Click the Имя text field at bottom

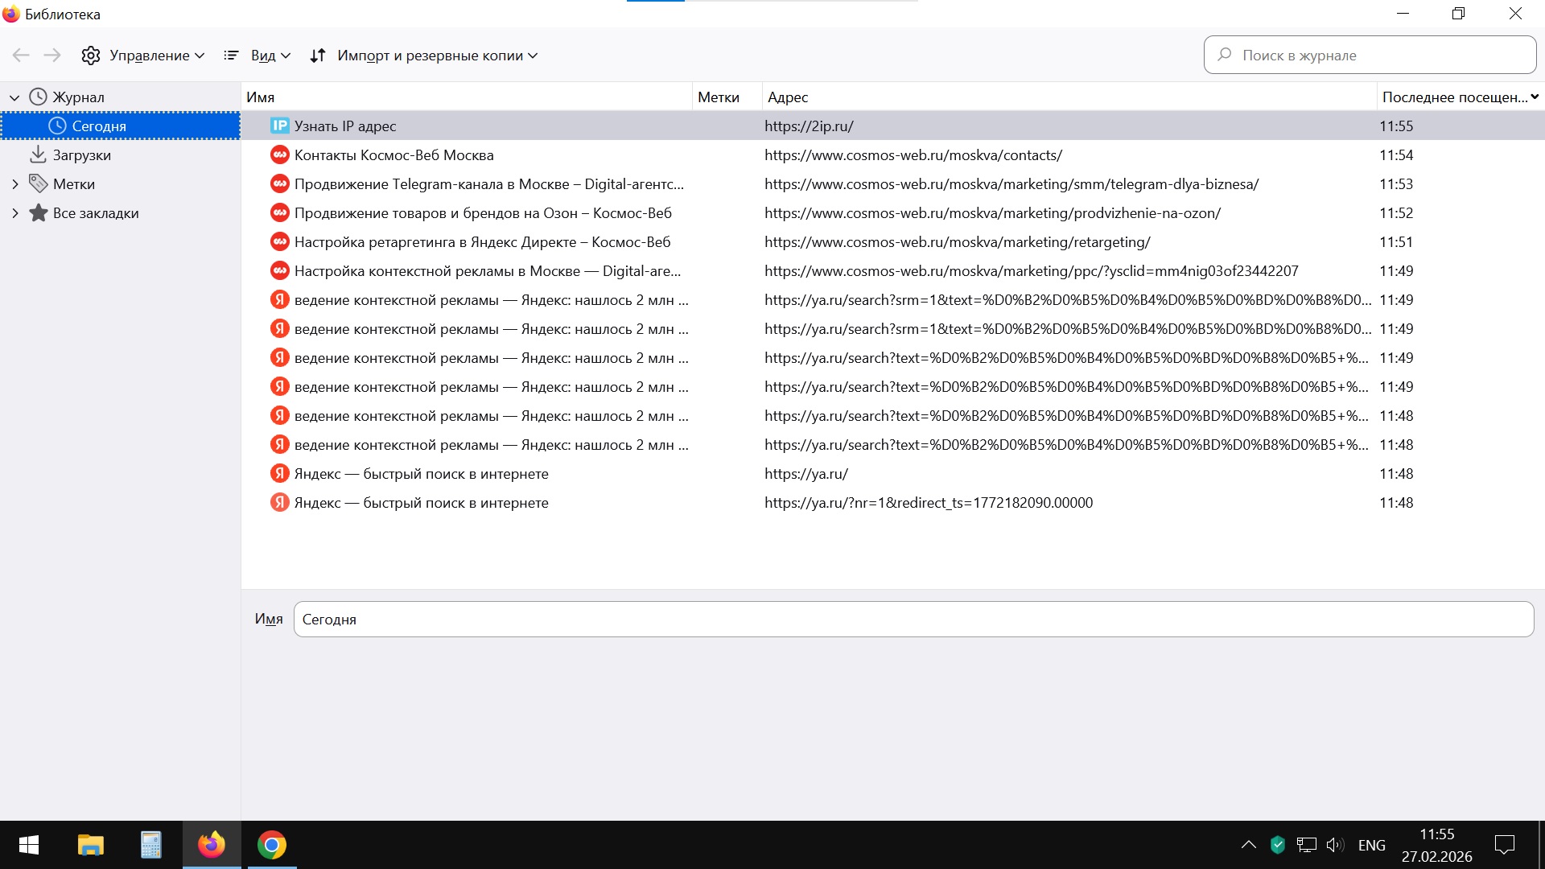(913, 620)
